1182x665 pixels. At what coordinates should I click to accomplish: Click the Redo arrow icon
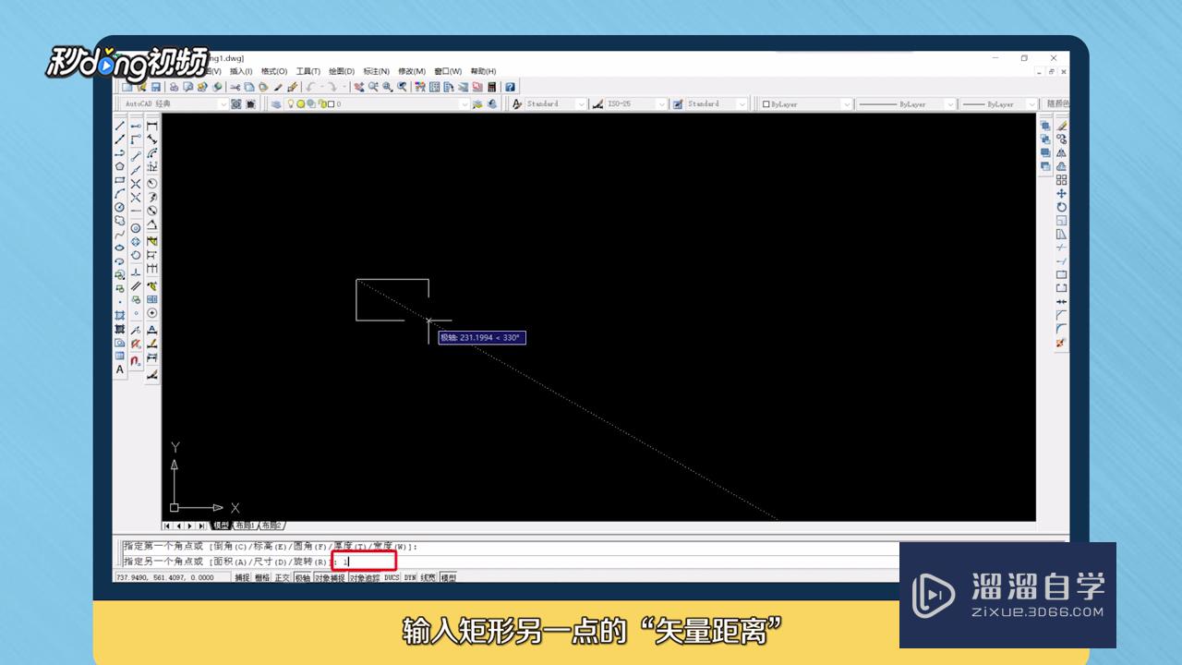[x=332, y=87]
